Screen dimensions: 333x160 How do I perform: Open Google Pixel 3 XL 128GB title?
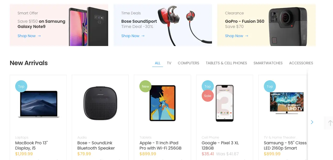(x=220, y=145)
